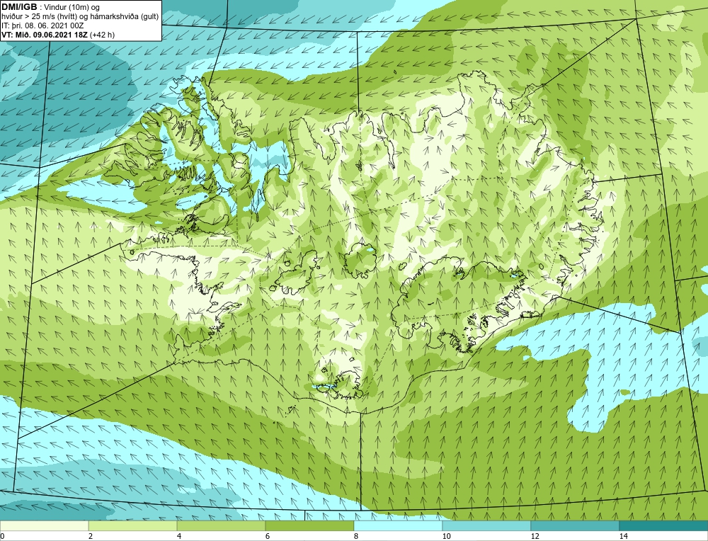The height and width of the screenshot is (541, 708).
Task: Click the 12–14 m/s teal legend swatch
Action: [x=575, y=525]
